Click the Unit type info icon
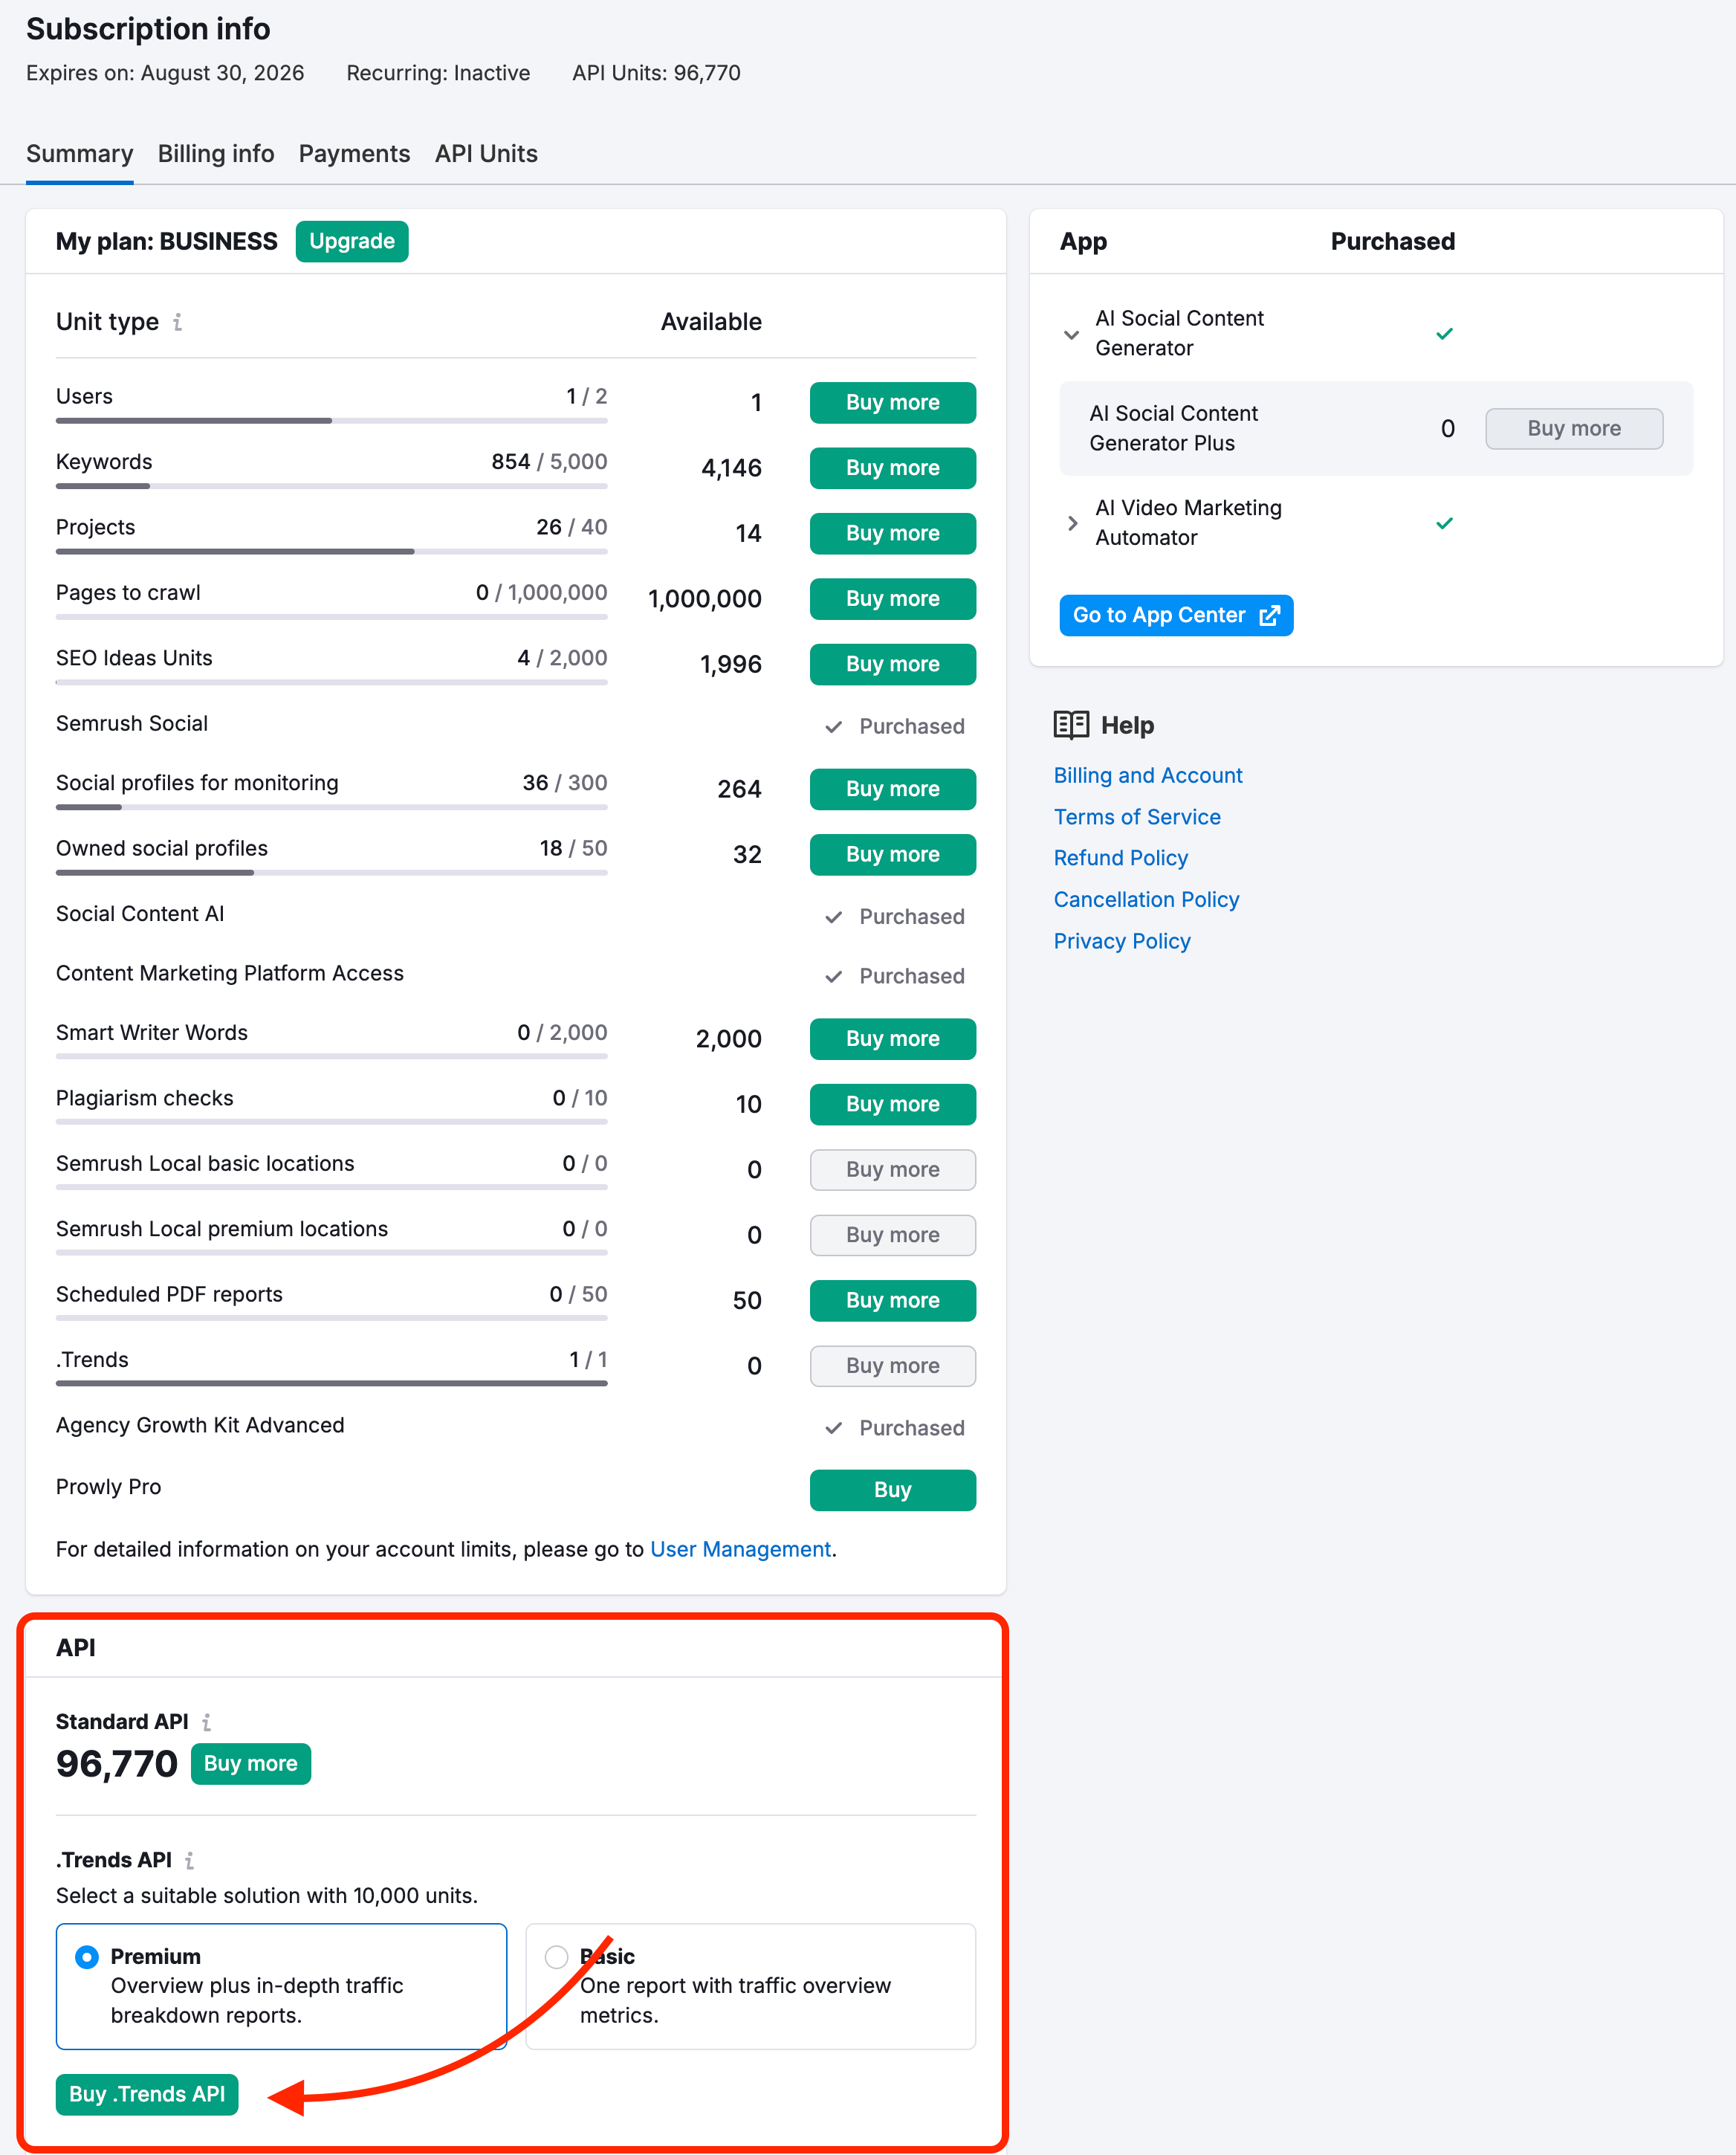The height and width of the screenshot is (2155, 1736). coord(177,322)
